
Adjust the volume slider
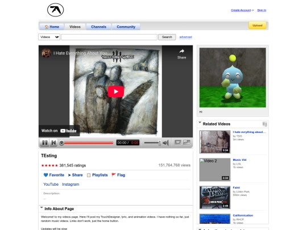(x=152, y=143)
